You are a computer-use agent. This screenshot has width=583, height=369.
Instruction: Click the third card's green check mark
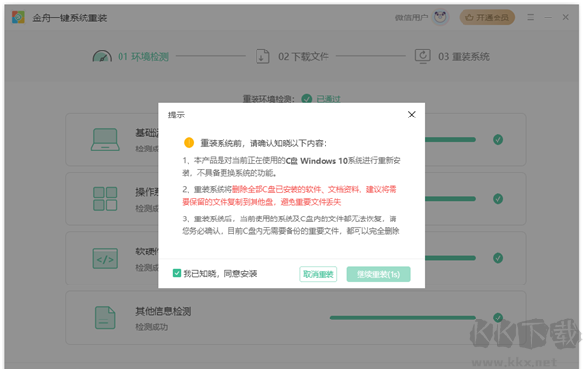(x=497, y=258)
